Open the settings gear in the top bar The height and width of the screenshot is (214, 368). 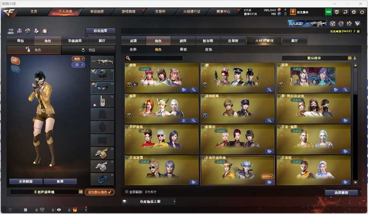point(354,12)
